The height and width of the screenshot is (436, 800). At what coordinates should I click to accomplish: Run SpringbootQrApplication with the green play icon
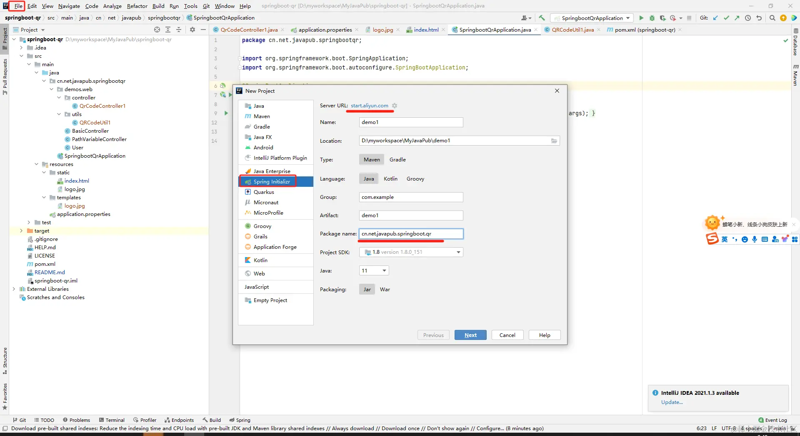(641, 18)
